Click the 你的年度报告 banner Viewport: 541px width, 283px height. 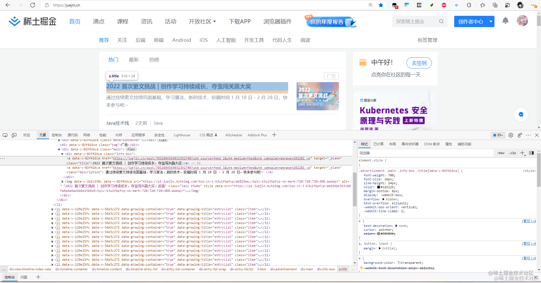tap(331, 21)
